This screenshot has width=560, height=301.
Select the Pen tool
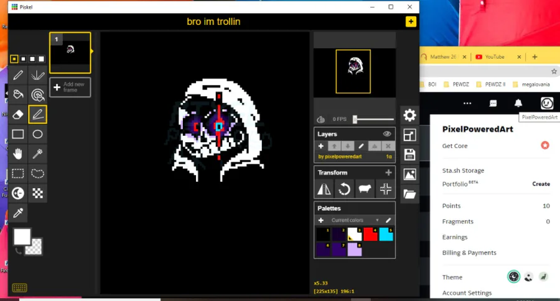[x=18, y=75]
